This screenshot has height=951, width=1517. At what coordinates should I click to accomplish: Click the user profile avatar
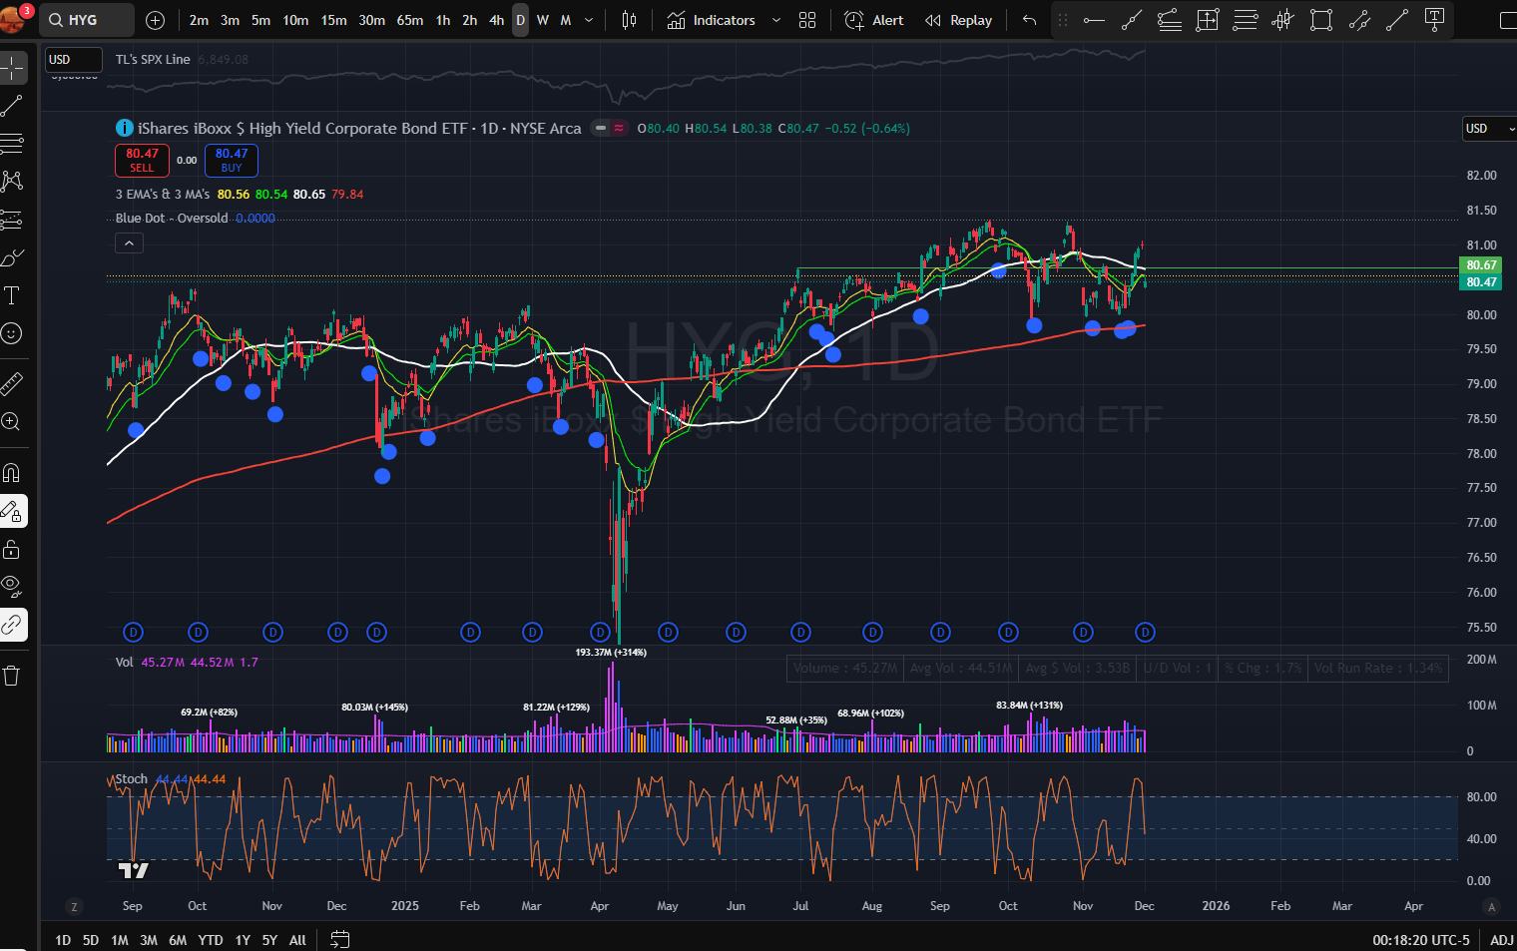(13, 19)
